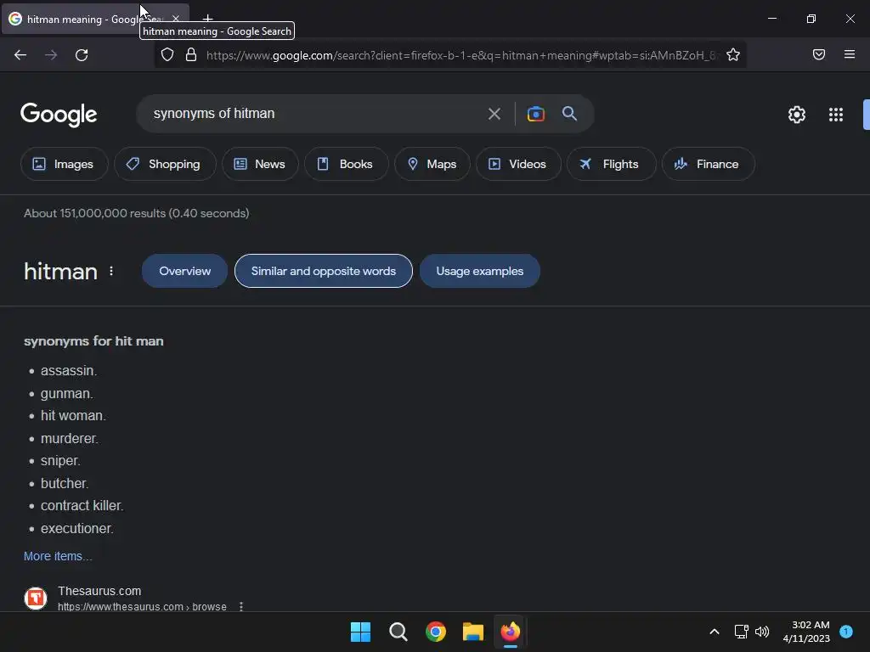Select Similar and opposite words tab
The width and height of the screenshot is (870, 652).
click(324, 271)
